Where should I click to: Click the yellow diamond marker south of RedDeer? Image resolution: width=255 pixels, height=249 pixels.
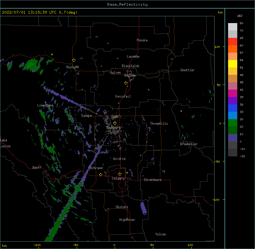126,83
